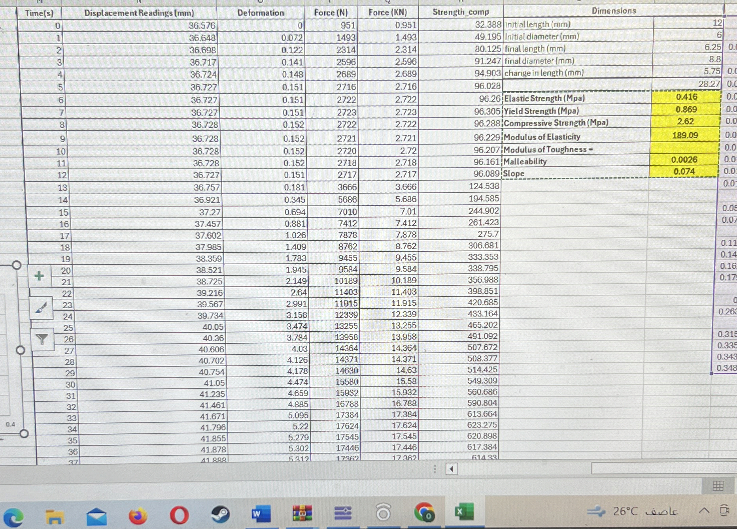This screenshot has width=737, height=529.
Task: Open the Chart Filters funnel button
Action: pos(42,339)
